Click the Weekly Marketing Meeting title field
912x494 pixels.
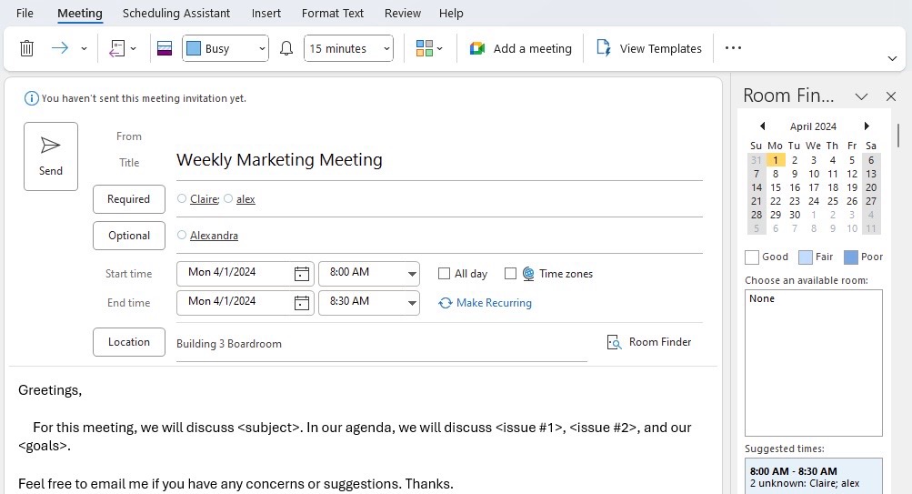click(x=439, y=160)
